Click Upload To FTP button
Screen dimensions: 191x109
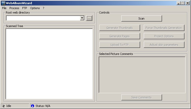pyautogui.click(x=120, y=45)
